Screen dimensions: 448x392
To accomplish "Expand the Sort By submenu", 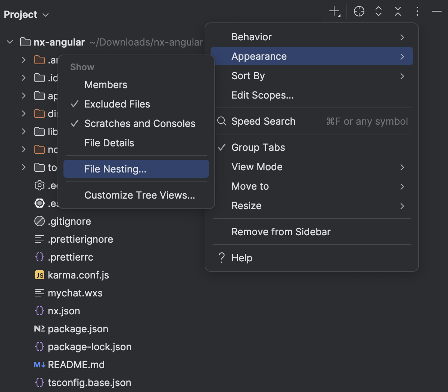I will point(248,75).
